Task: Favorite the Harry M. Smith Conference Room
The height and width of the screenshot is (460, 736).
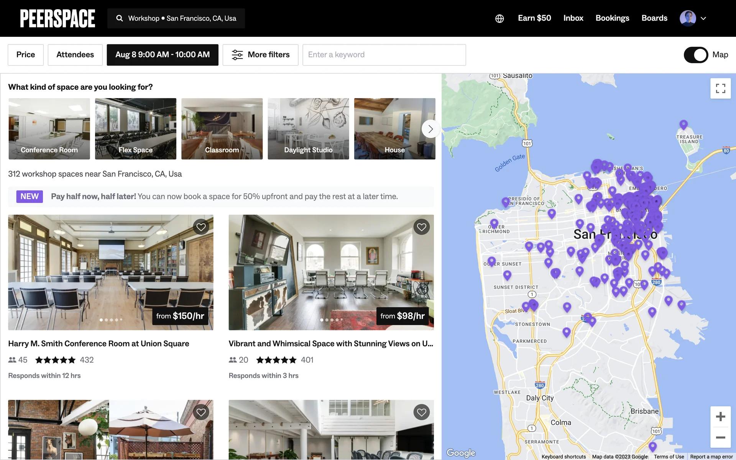Action: coord(201,227)
